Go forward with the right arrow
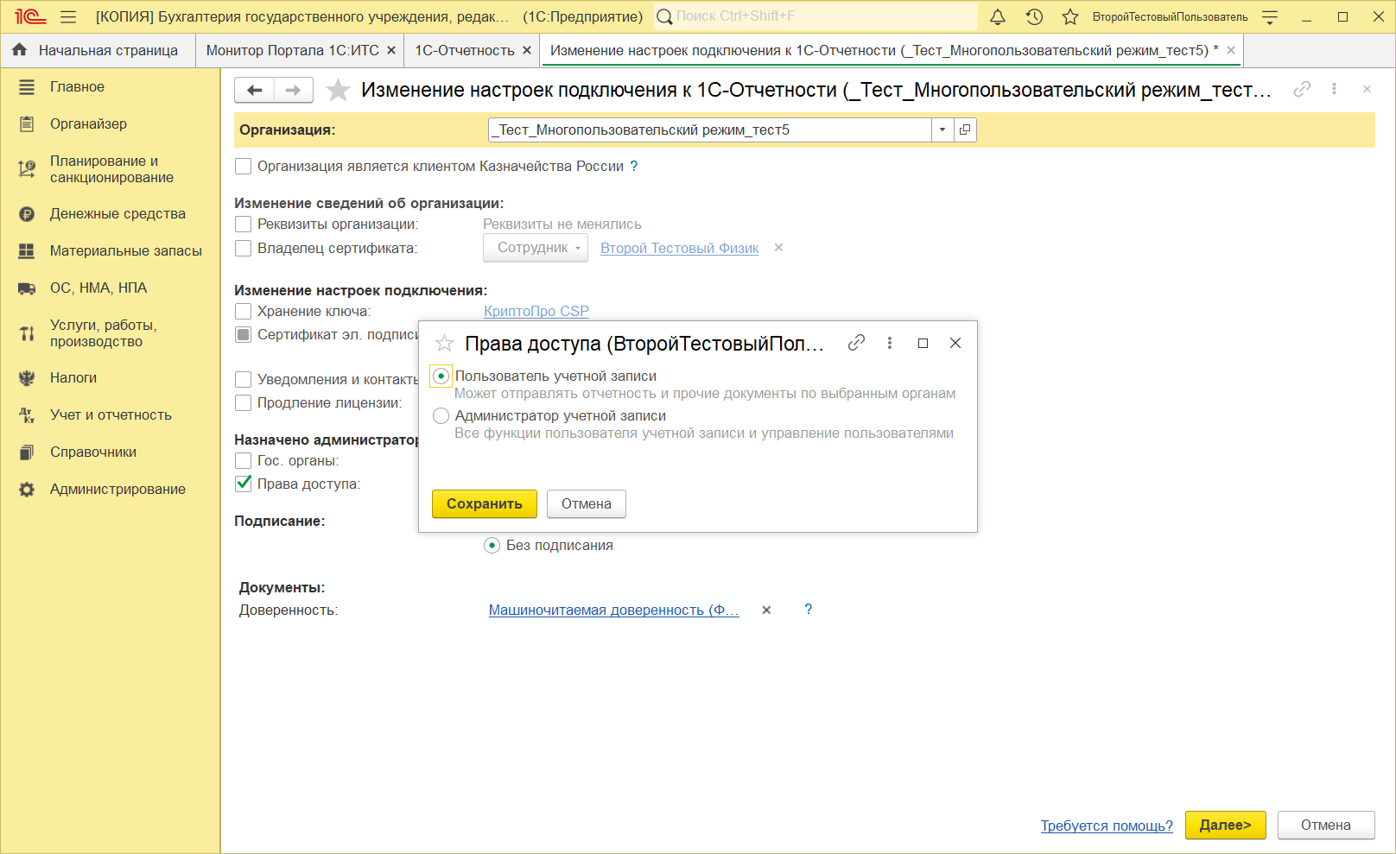The width and height of the screenshot is (1396, 854). coord(294,90)
